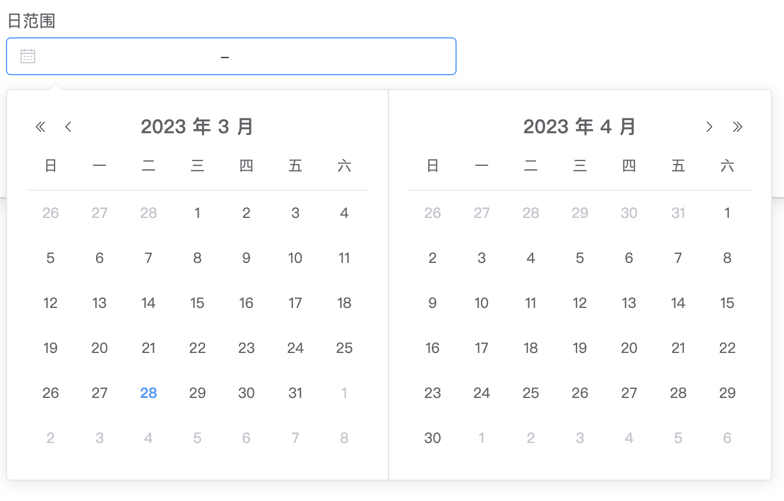This screenshot has height=501, width=784.
Task: Select March 19 in the left calendar
Action: [x=50, y=348]
